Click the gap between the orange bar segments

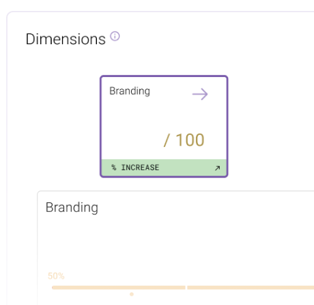[186, 287]
